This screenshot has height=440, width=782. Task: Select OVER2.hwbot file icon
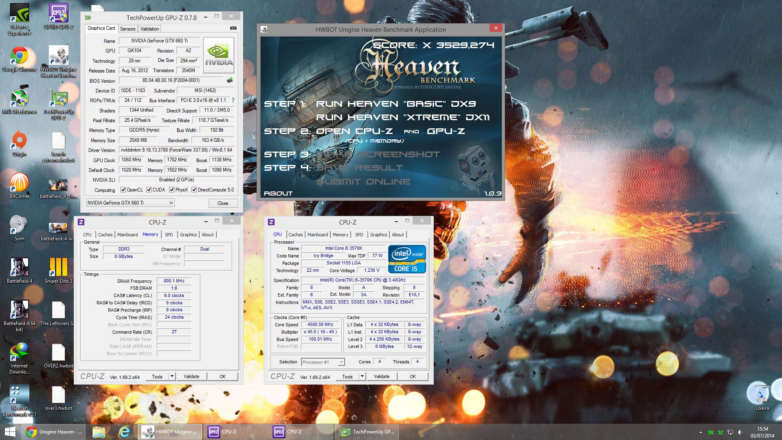pyautogui.click(x=58, y=356)
